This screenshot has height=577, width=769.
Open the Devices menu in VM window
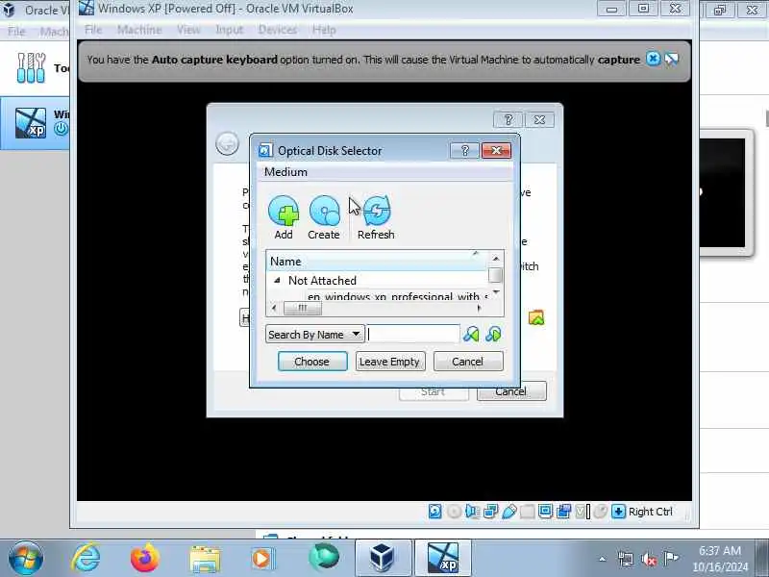278,30
